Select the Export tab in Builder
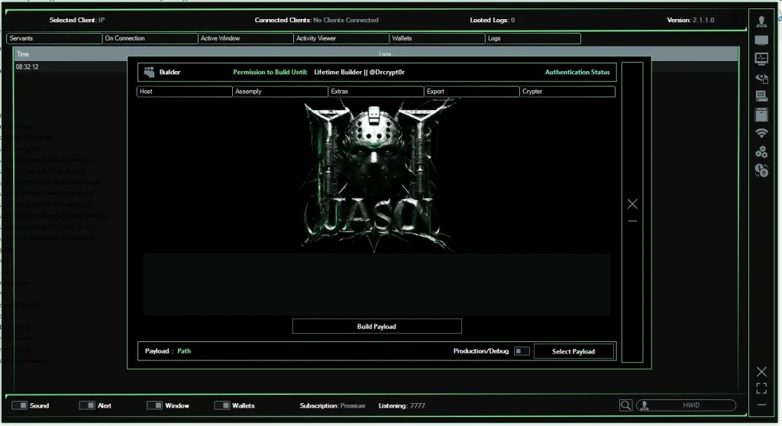The height and width of the screenshot is (426, 782). coord(472,92)
